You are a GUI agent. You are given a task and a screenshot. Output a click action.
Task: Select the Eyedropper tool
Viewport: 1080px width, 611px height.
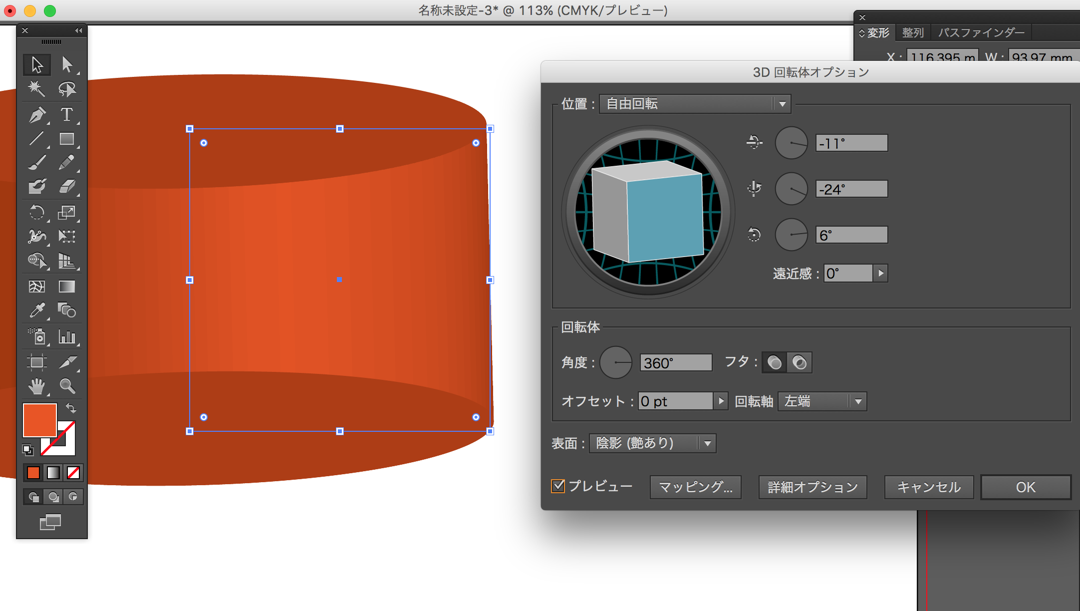pos(37,310)
